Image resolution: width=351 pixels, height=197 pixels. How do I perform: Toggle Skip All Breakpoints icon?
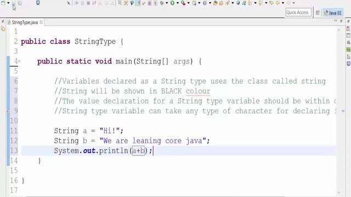[x=69, y=3]
